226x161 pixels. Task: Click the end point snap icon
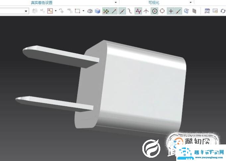coord(114,11)
